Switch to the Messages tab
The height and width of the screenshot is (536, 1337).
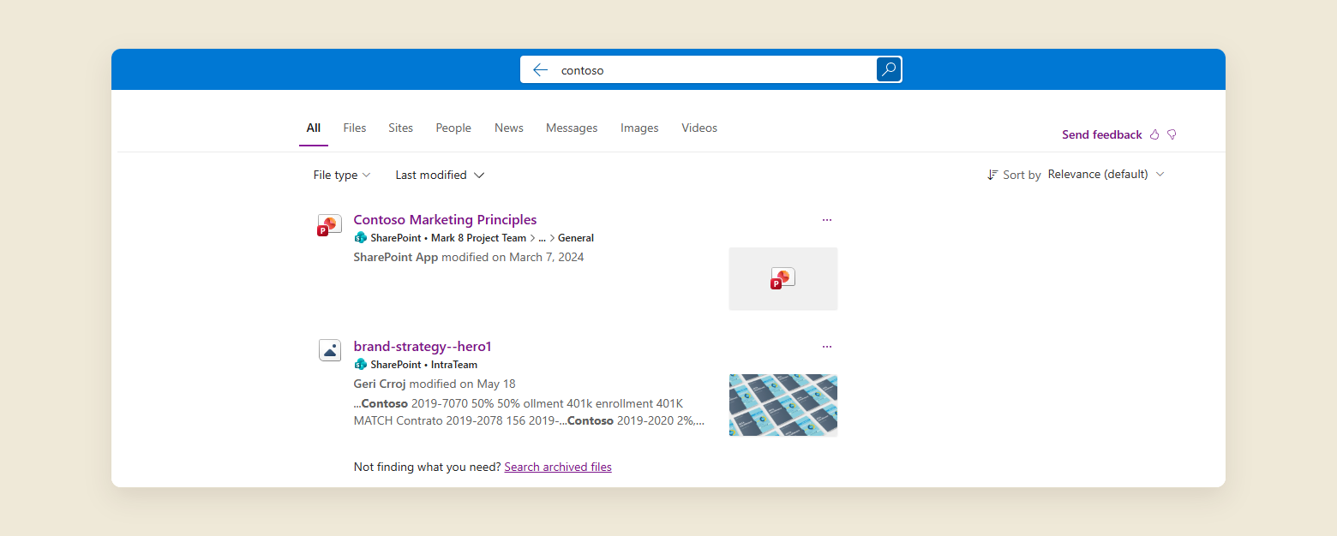(x=572, y=128)
